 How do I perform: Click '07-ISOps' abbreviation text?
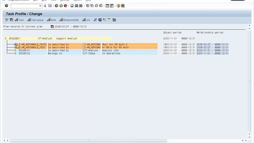pos(90,53)
